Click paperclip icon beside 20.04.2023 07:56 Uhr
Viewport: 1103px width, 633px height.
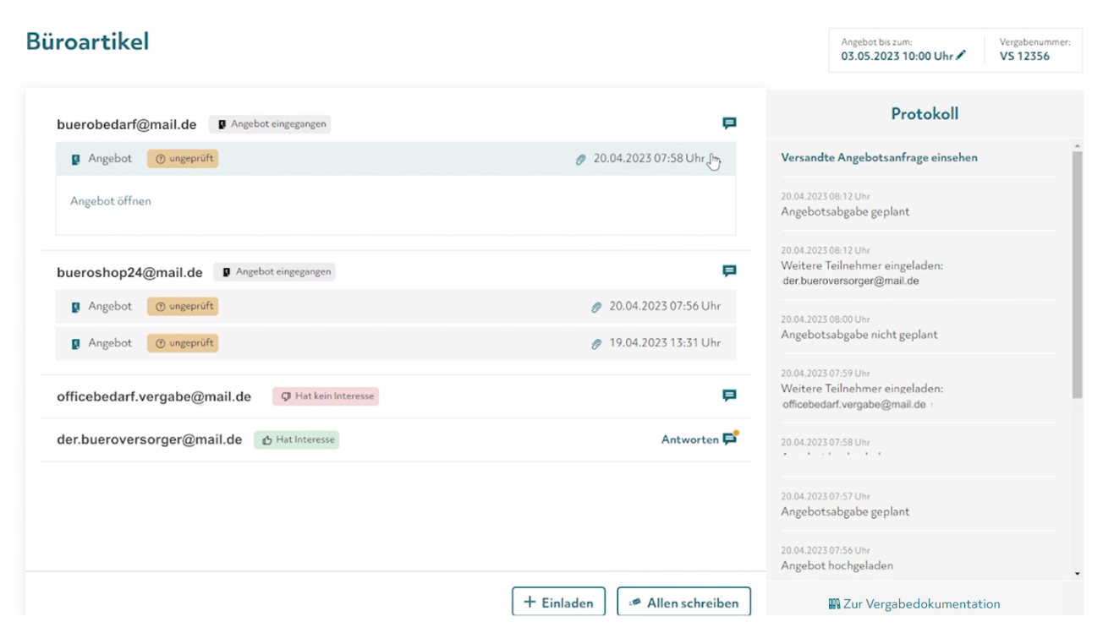tap(596, 307)
